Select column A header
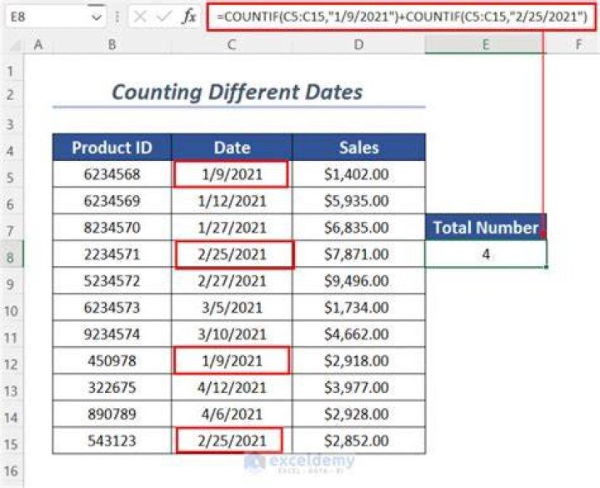This screenshot has width=600, height=488. coord(37,45)
